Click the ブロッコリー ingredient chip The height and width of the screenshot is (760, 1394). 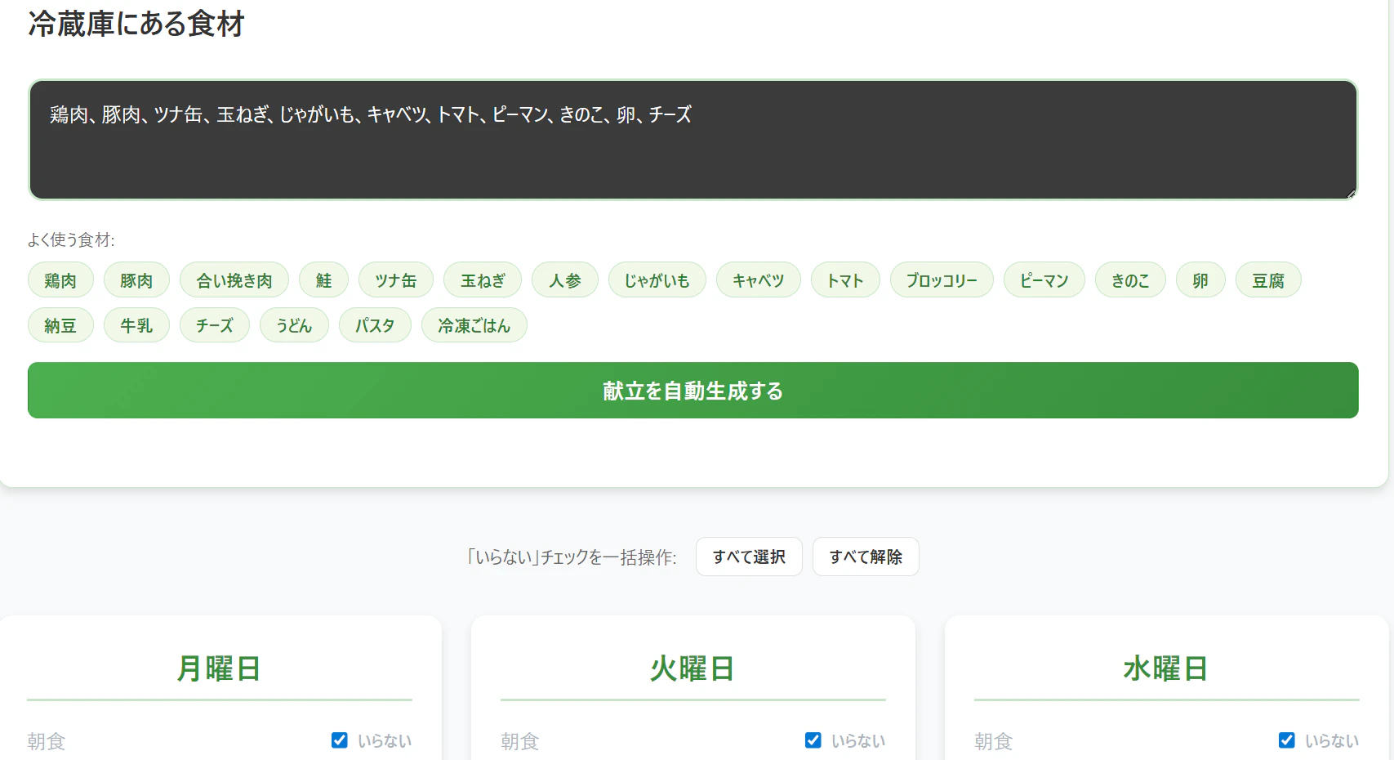point(941,279)
